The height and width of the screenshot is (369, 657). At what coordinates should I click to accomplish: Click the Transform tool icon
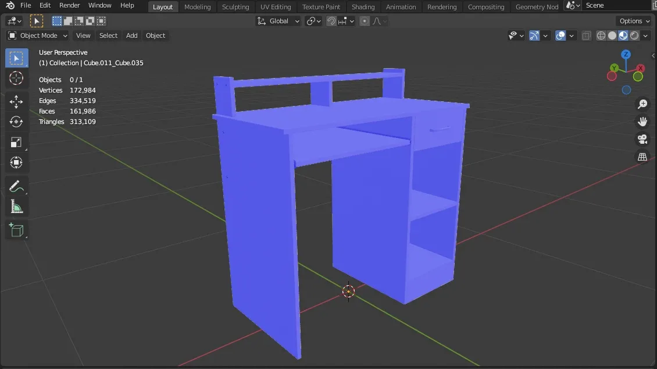point(16,162)
